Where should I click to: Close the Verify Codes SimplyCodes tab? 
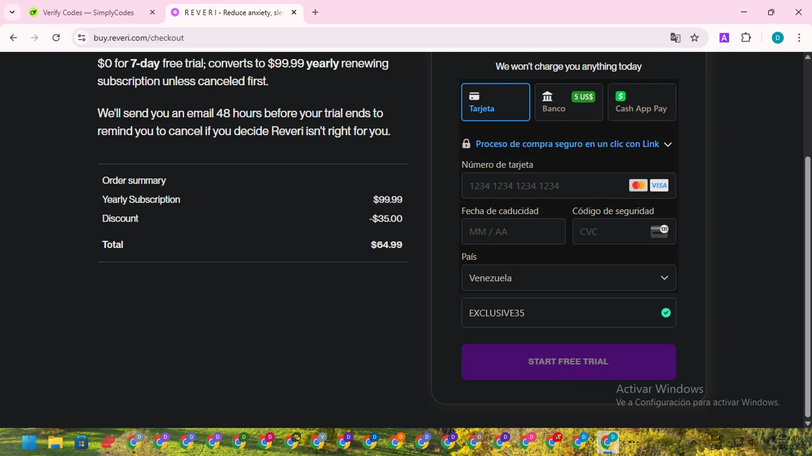[x=152, y=12]
